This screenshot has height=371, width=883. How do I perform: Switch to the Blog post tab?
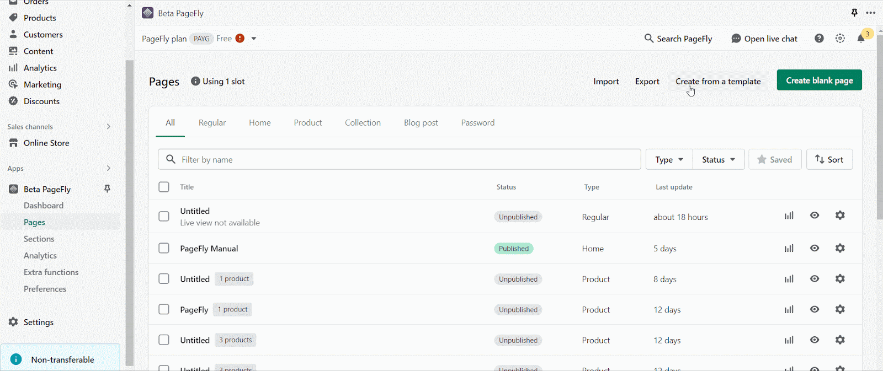tap(421, 122)
